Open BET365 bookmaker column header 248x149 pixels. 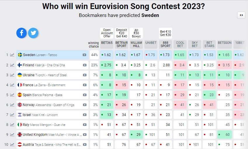coord(107,44)
